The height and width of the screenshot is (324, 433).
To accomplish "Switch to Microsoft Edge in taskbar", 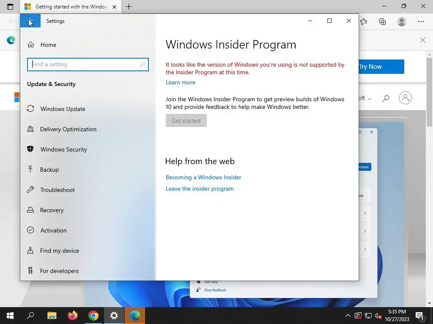I will click(135, 316).
